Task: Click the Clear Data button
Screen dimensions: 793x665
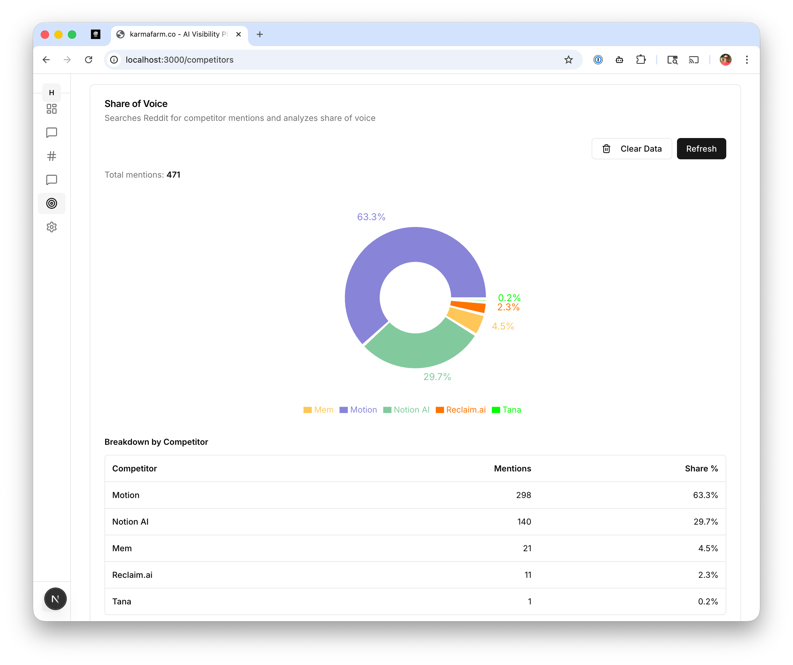Action: pyautogui.click(x=632, y=149)
